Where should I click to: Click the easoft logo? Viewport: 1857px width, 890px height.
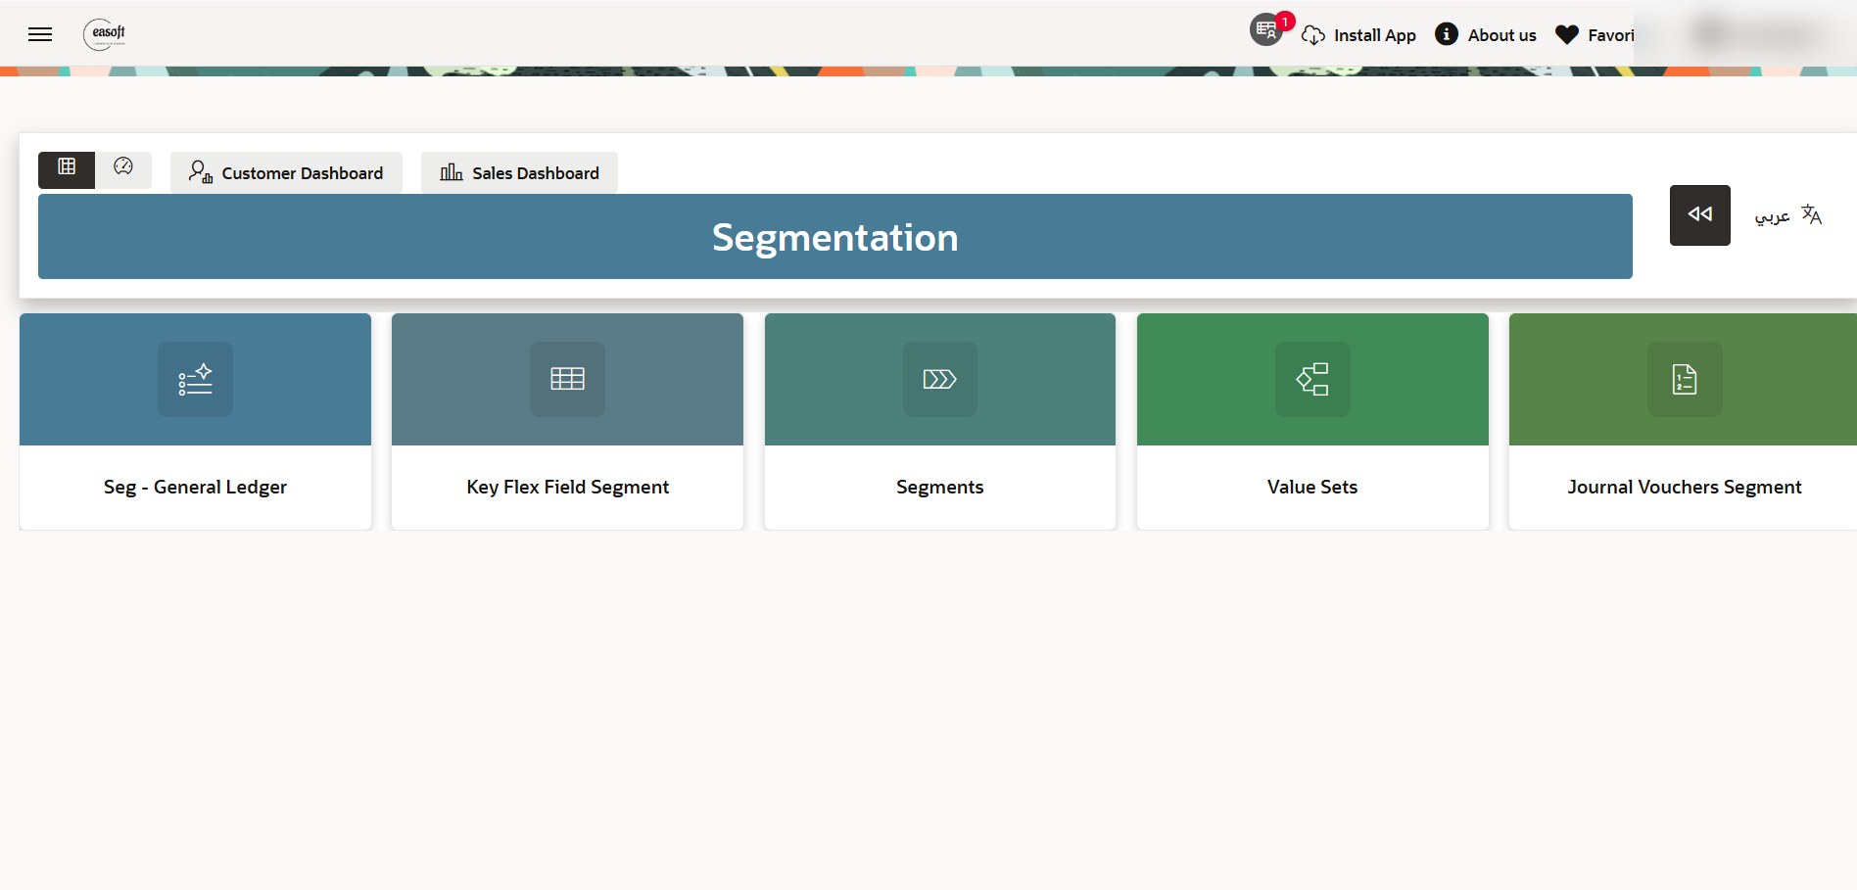pos(105,34)
